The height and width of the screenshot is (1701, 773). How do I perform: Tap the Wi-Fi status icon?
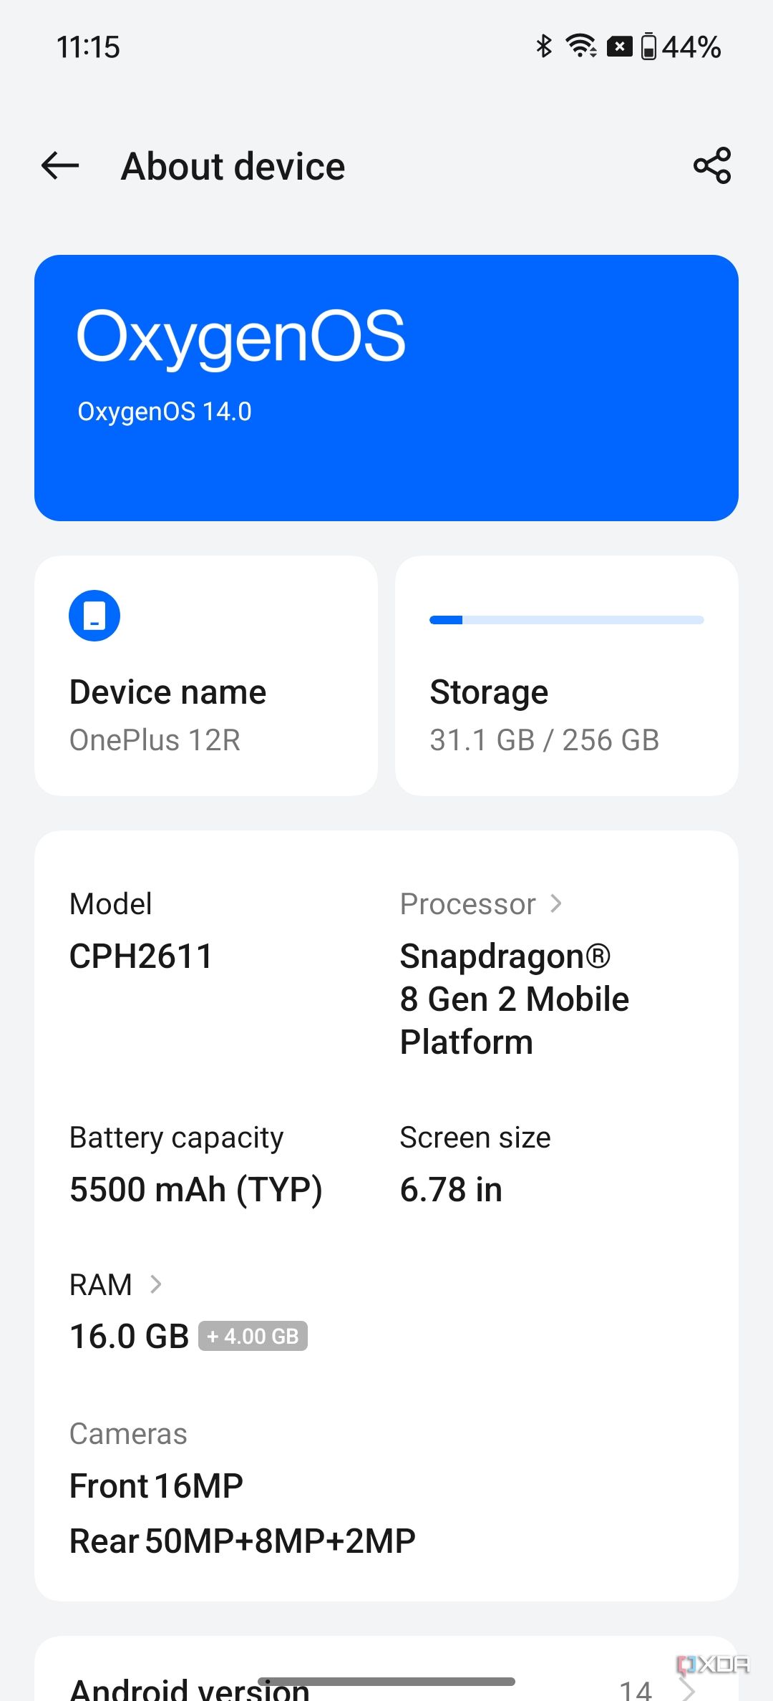pyautogui.click(x=581, y=47)
